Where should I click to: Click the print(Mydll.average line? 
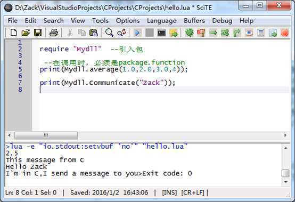tap(113, 69)
